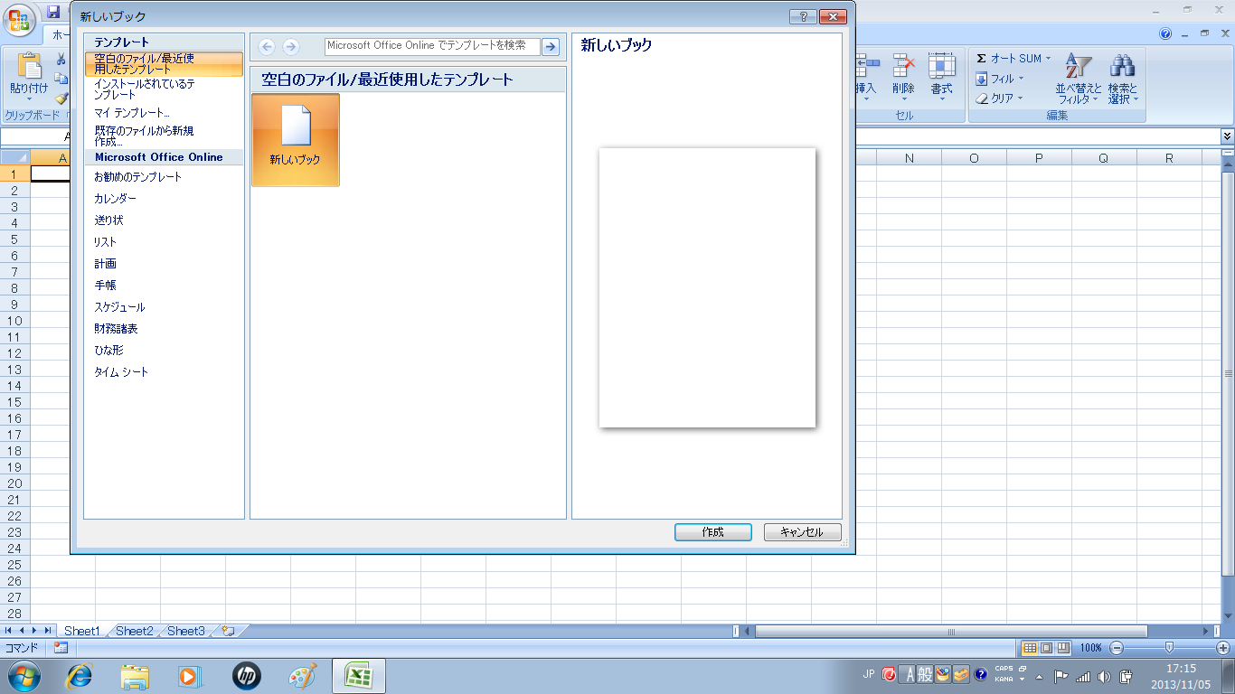Viewport: 1235px width, 694px height.
Task: Open the 並べ替えとフィルタ sort and filter icon
Action: [1078, 68]
